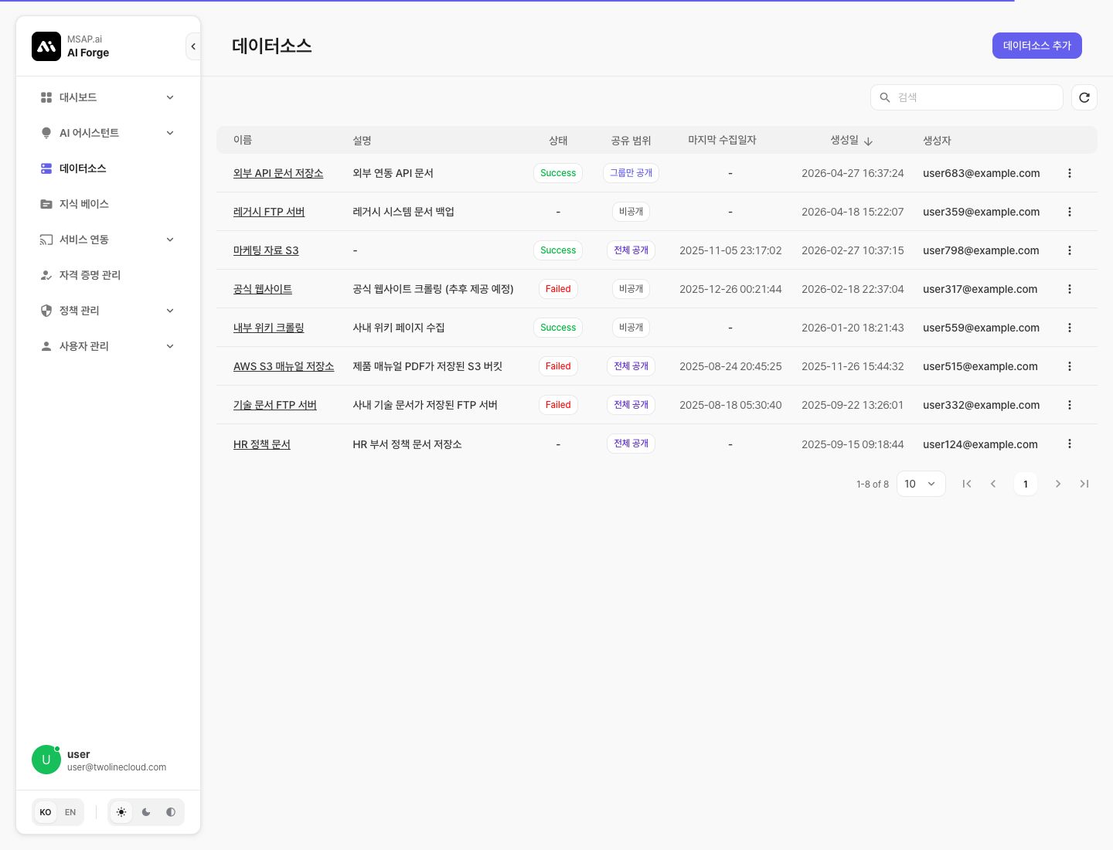Collapse the sidebar with the chevron button

(x=193, y=46)
